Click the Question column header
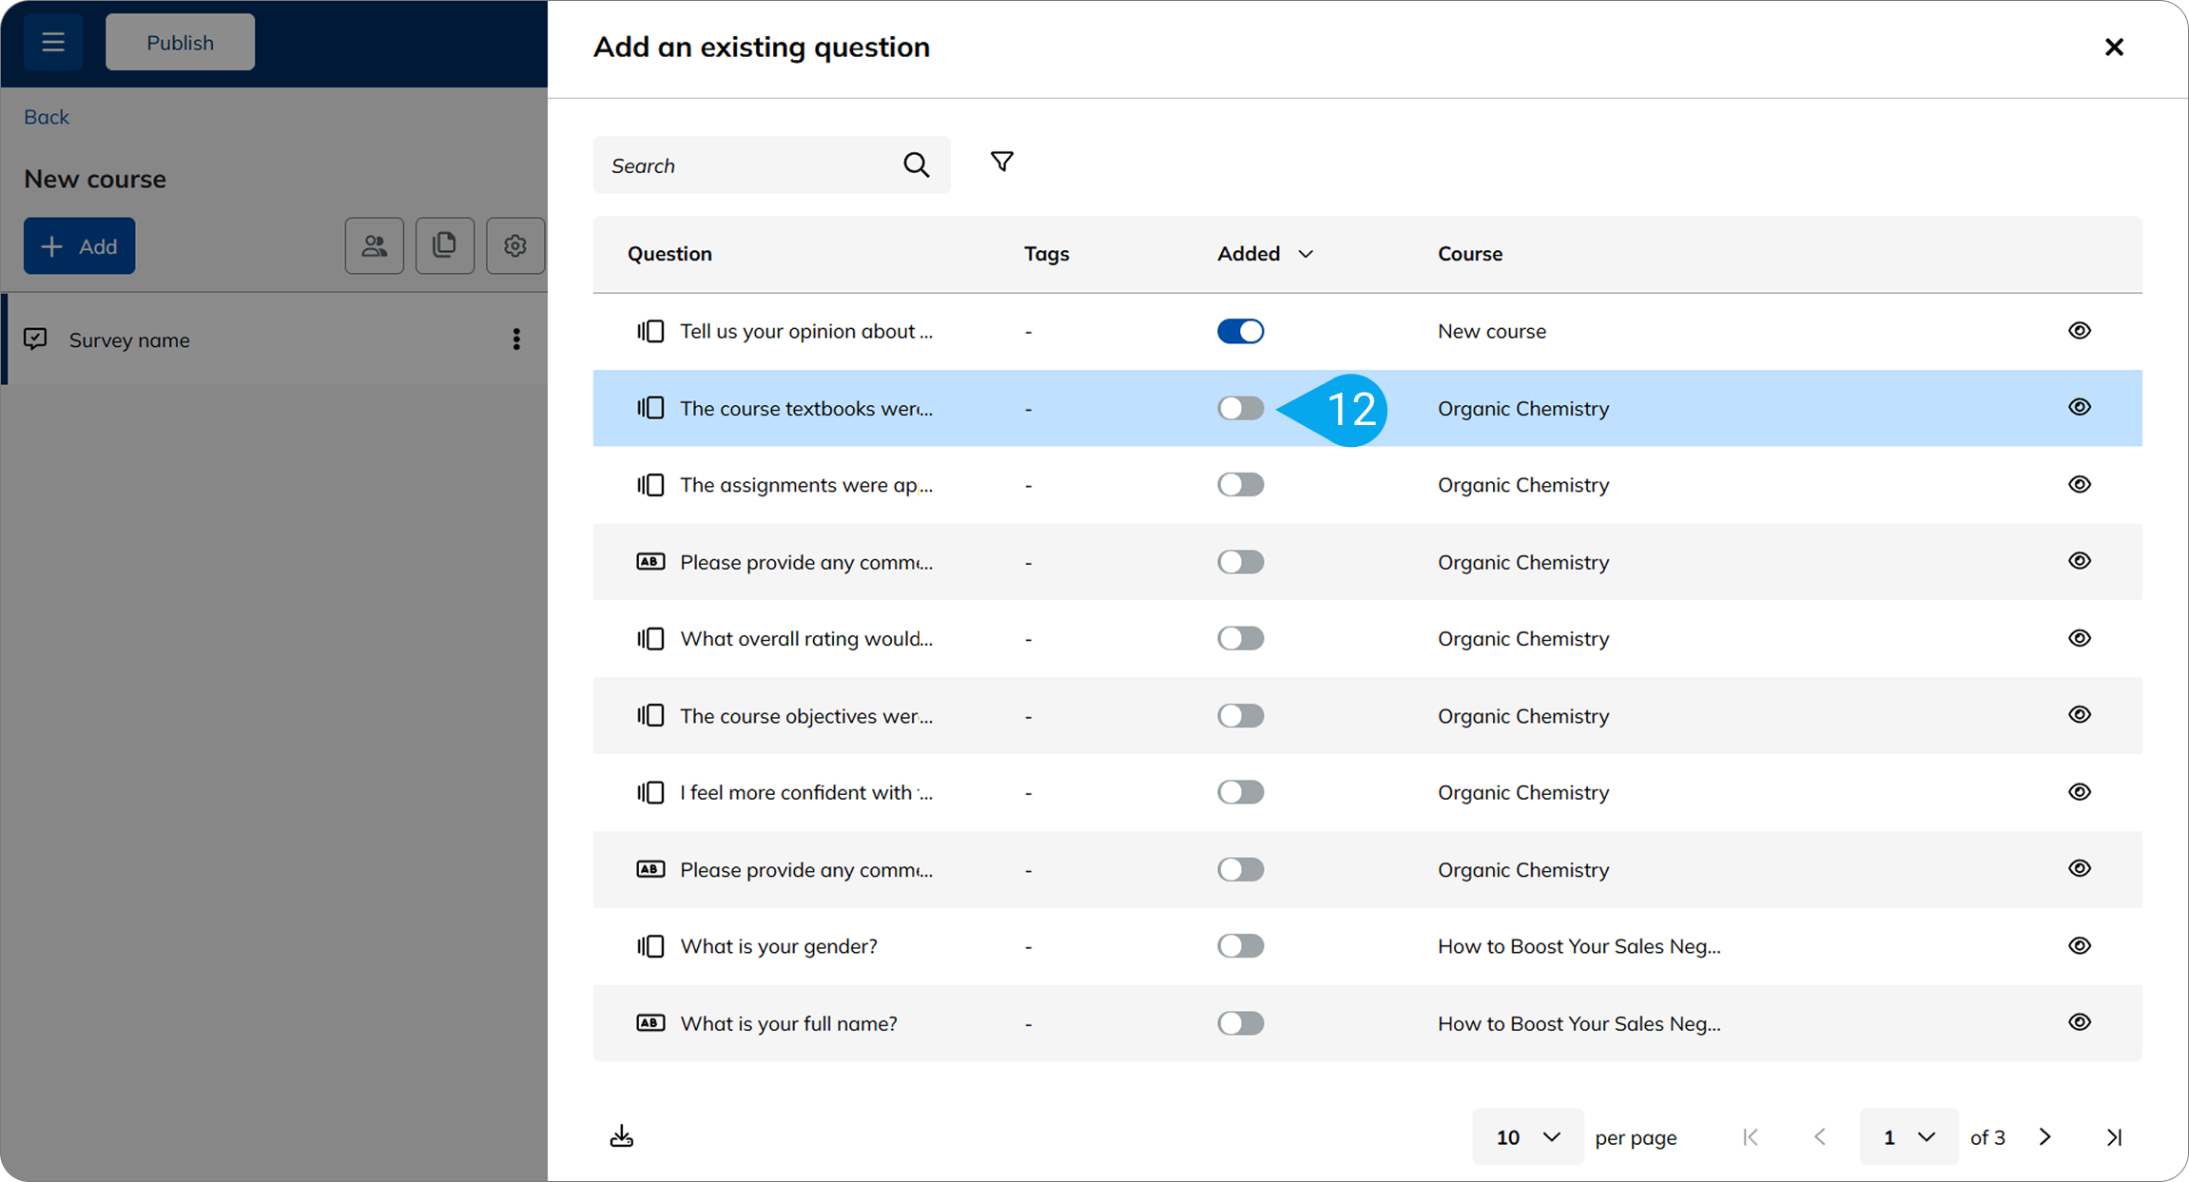This screenshot has height=1182, width=2189. point(669,254)
